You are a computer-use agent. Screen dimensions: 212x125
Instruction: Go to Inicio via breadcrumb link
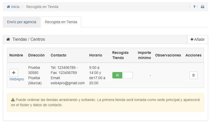(15, 7)
